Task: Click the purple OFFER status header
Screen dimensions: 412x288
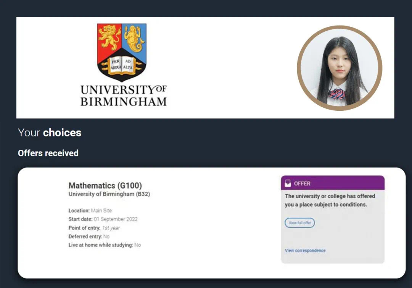Action: 333,183
